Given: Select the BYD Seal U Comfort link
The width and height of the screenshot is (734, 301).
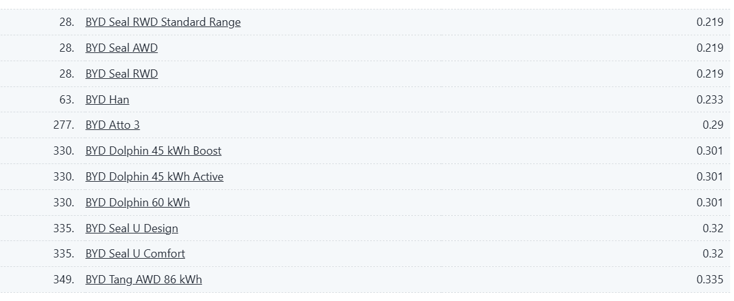Looking at the screenshot, I should pyautogui.click(x=135, y=253).
